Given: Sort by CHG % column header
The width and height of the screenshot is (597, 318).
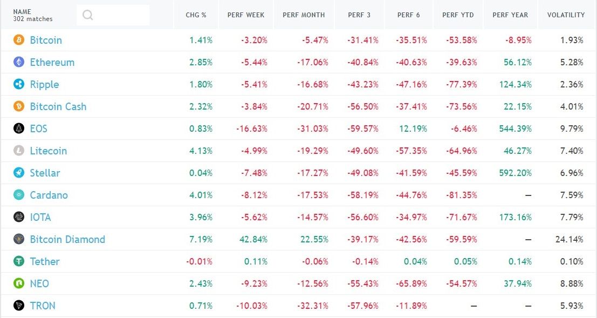Looking at the screenshot, I should coord(196,15).
